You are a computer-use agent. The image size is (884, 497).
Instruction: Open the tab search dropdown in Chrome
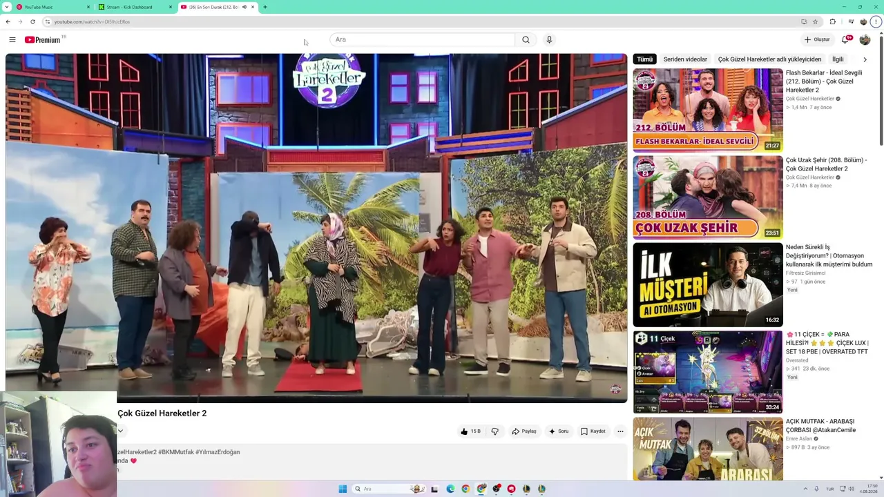pyautogui.click(x=6, y=7)
